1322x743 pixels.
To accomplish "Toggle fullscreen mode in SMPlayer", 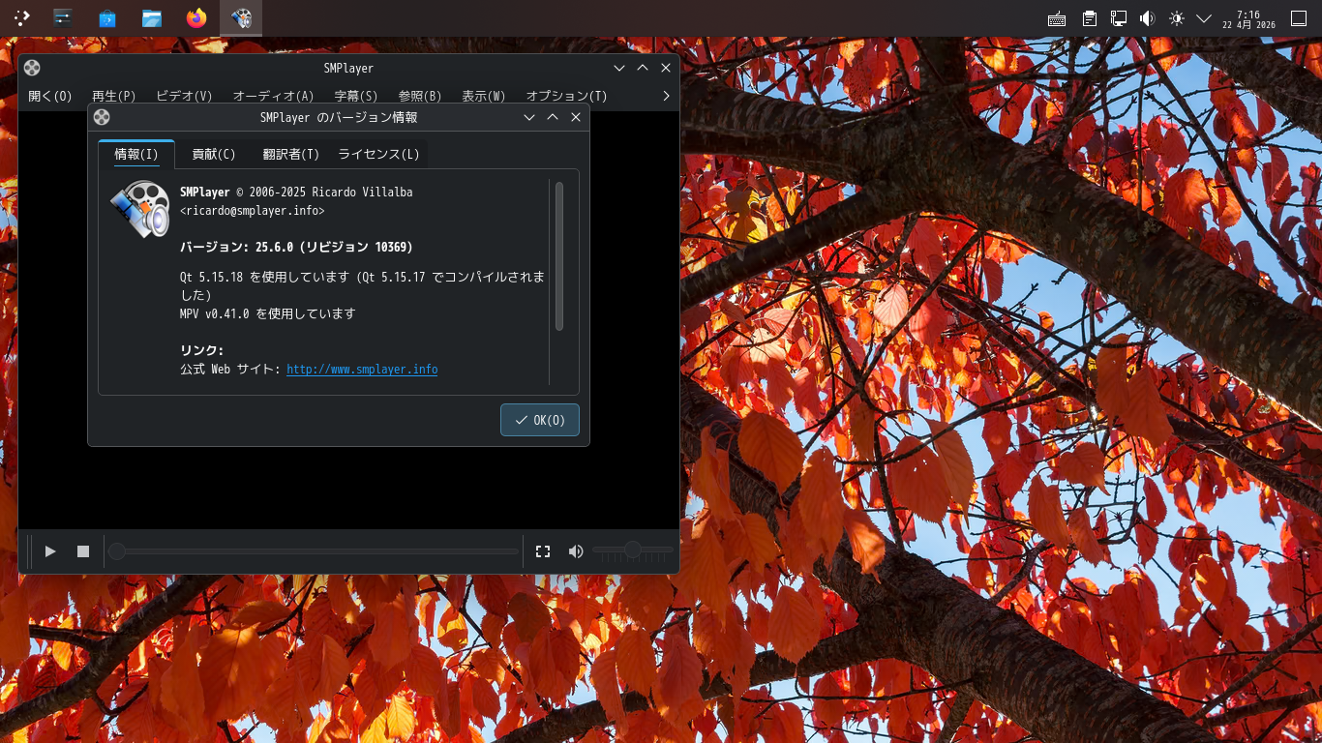I will pyautogui.click(x=543, y=550).
